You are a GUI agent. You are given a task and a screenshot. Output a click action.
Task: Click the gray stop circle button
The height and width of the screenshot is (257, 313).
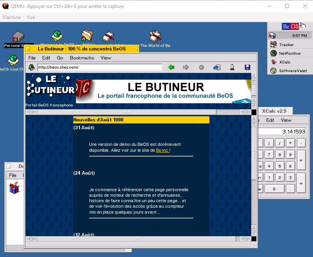tap(202, 67)
